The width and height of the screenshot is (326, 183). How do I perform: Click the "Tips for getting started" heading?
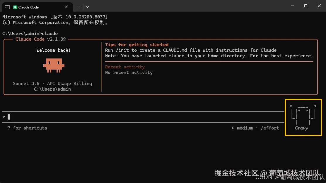[x=137, y=45]
